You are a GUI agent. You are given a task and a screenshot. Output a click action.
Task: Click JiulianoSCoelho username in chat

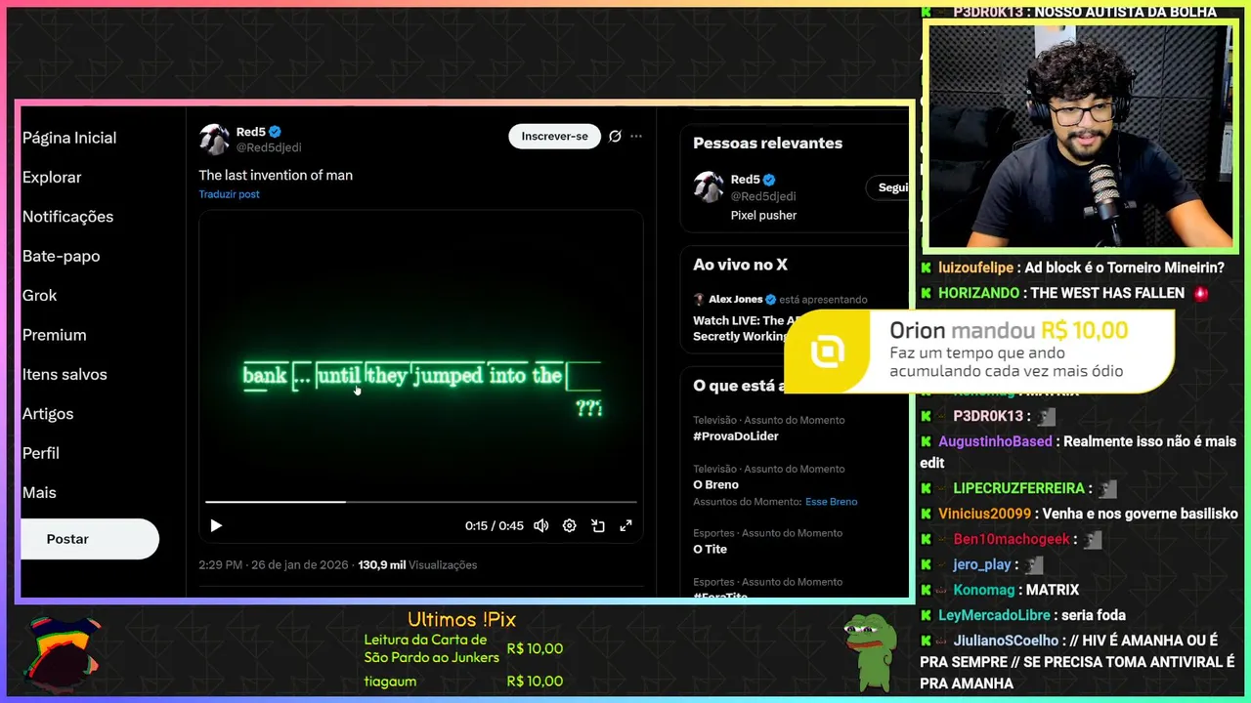click(1006, 641)
